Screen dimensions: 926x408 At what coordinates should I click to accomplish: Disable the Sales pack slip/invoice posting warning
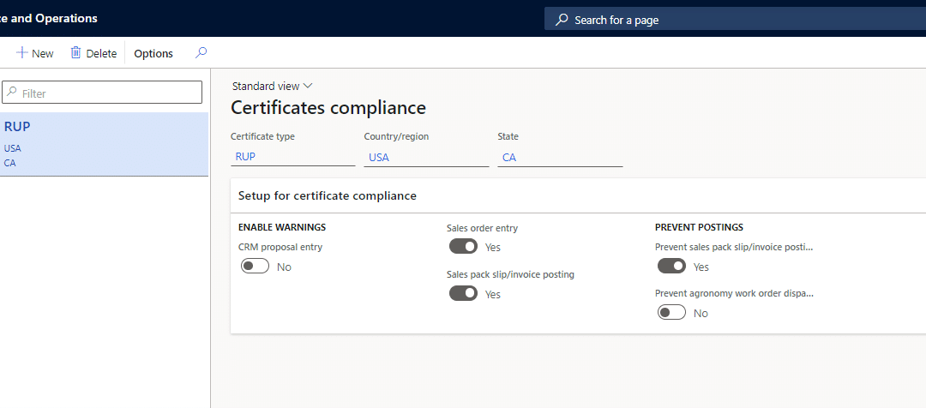[463, 294]
